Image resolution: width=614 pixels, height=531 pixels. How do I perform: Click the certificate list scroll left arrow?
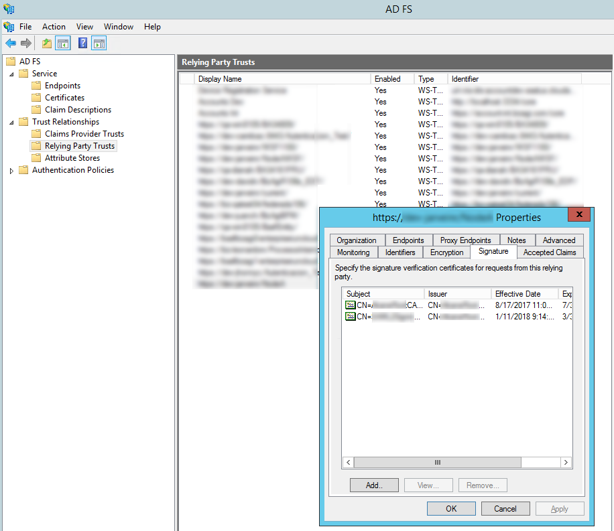coord(348,462)
